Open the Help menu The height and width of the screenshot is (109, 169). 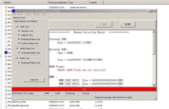44,14
